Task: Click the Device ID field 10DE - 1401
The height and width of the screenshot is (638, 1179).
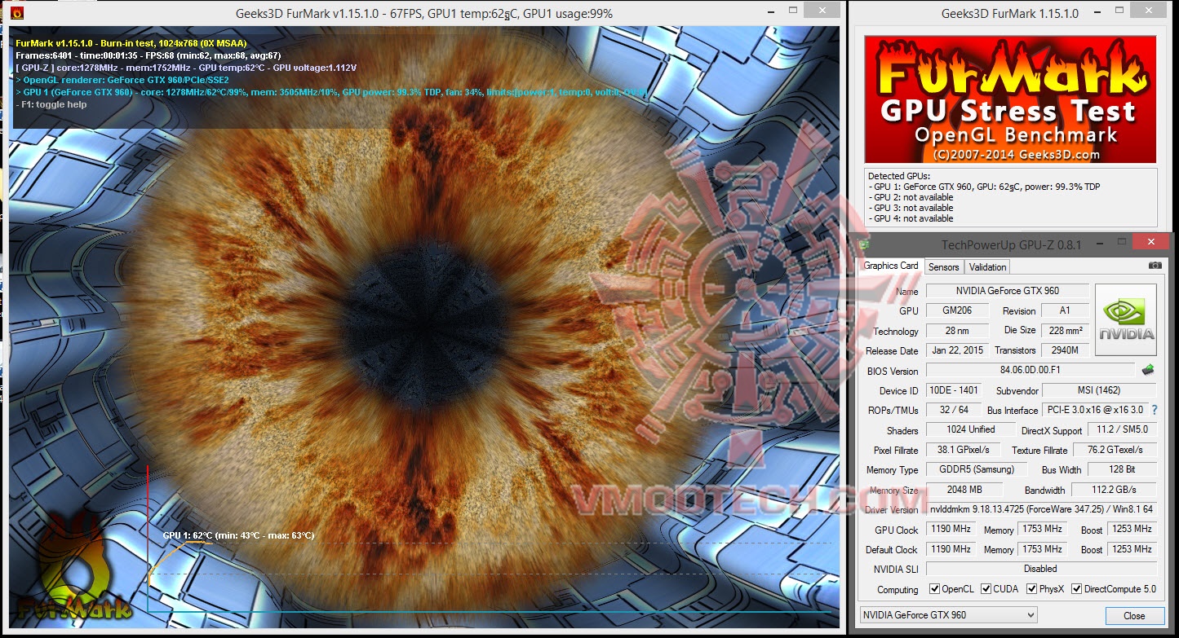Action: tap(954, 390)
